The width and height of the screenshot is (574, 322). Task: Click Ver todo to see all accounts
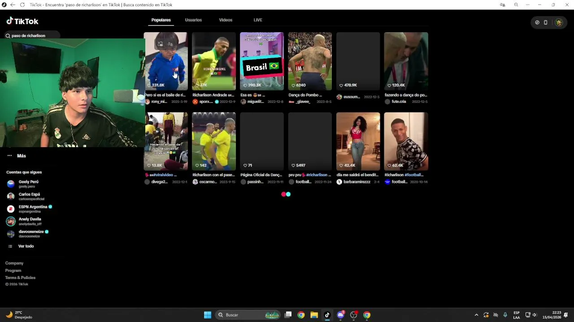(x=26, y=246)
